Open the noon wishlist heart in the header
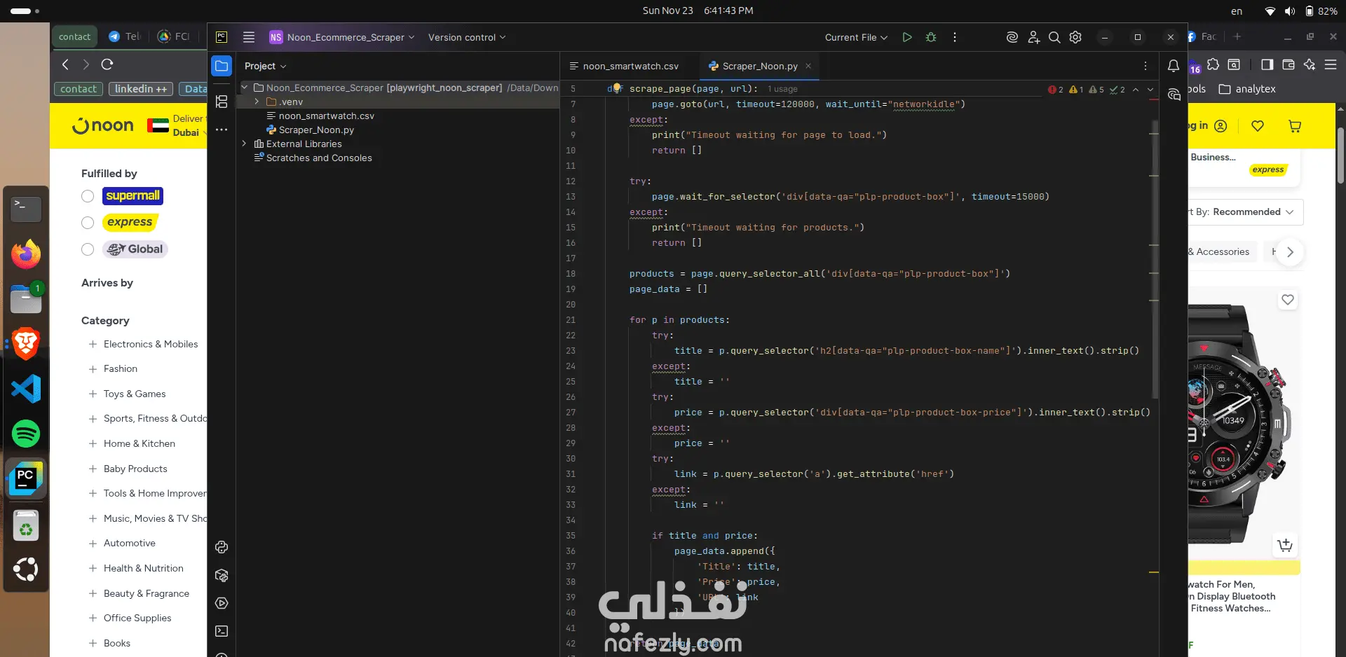The image size is (1346, 657). click(x=1258, y=126)
